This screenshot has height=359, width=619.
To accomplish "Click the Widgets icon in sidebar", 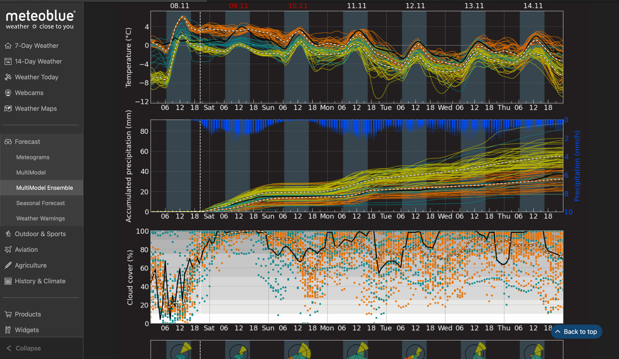I will [x=8, y=330].
